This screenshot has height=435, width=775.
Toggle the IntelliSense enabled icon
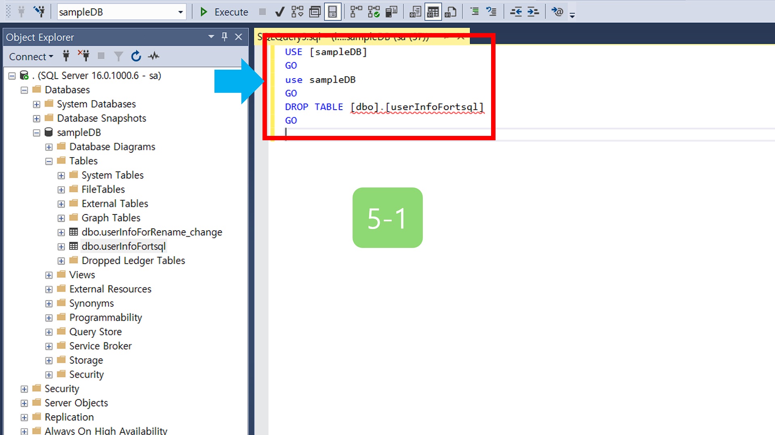tap(332, 12)
